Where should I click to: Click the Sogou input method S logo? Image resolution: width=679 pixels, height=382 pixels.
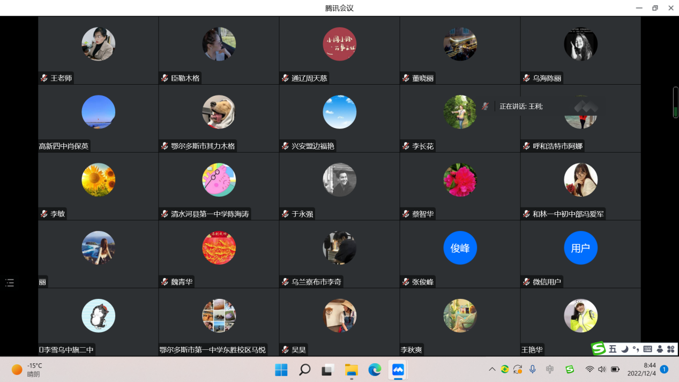tap(599, 349)
